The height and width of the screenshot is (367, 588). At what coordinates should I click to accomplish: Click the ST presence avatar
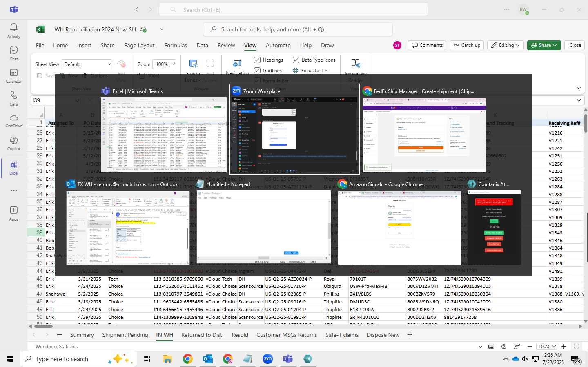pyautogui.click(x=397, y=45)
